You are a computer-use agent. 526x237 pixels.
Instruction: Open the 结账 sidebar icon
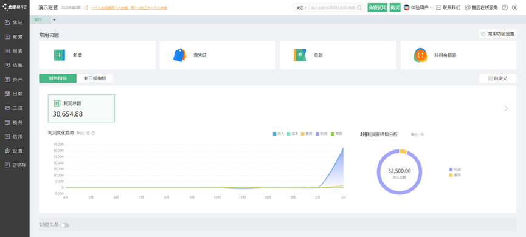point(7,66)
